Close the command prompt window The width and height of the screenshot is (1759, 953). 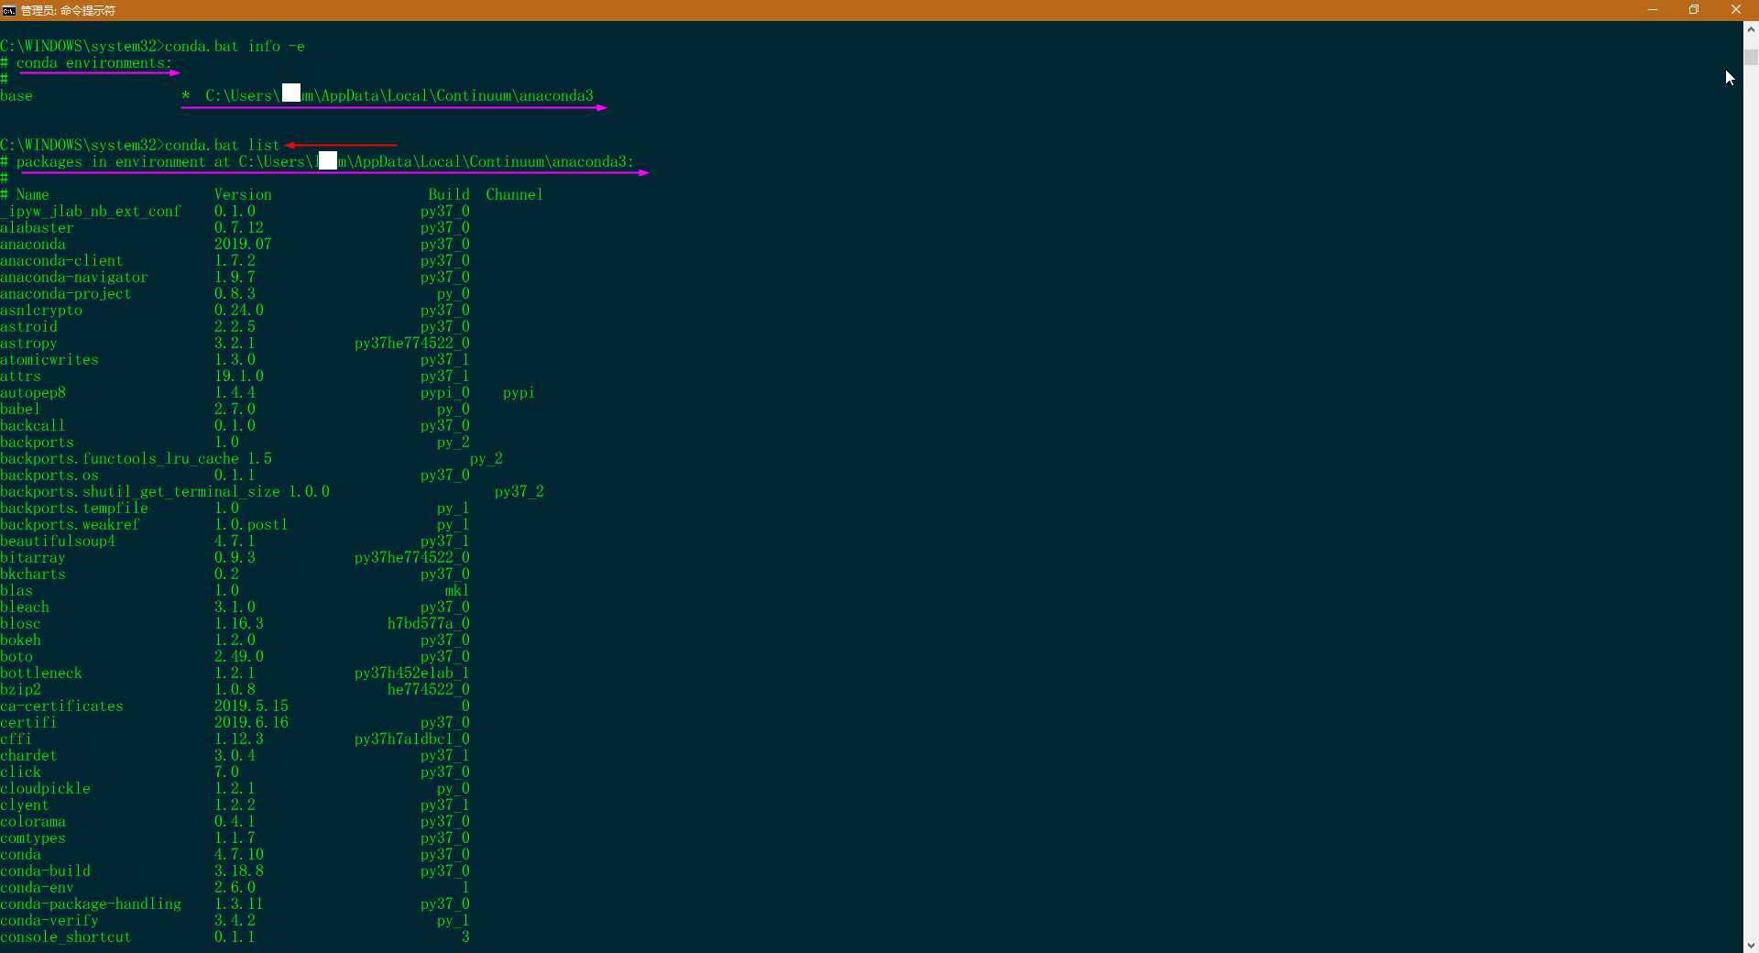1736,10
